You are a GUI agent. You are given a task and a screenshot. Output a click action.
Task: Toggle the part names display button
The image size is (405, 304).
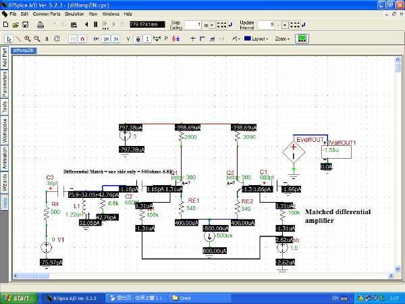pos(106,39)
